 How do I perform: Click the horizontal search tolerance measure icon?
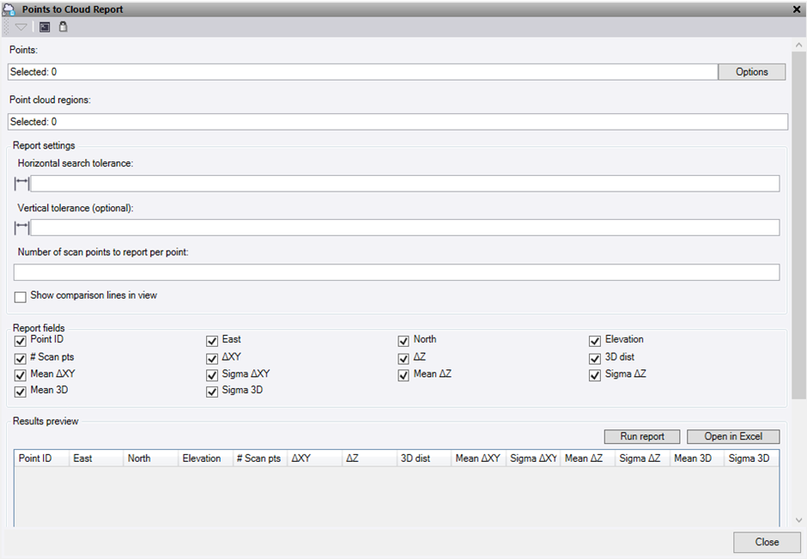click(x=21, y=184)
